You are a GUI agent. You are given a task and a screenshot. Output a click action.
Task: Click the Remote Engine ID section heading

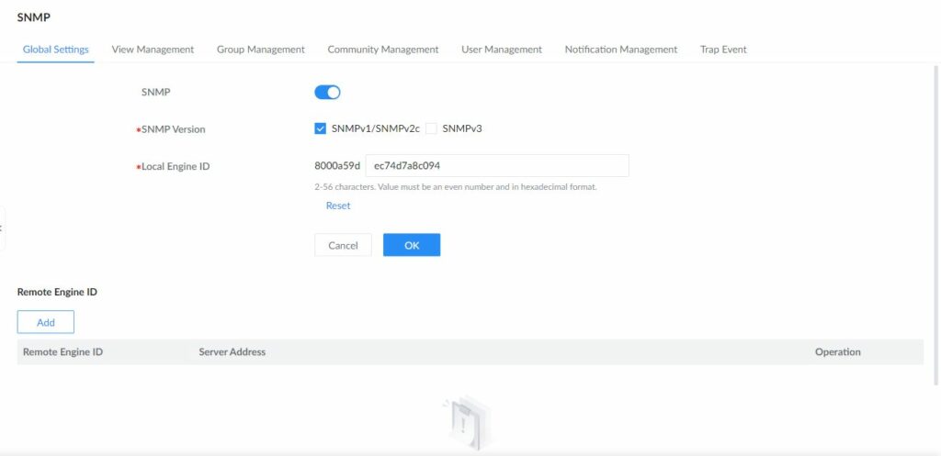57,293
